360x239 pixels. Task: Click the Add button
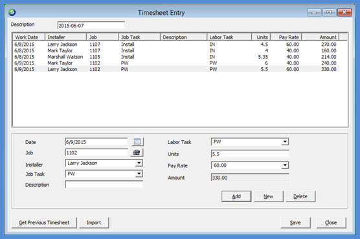[236, 196]
